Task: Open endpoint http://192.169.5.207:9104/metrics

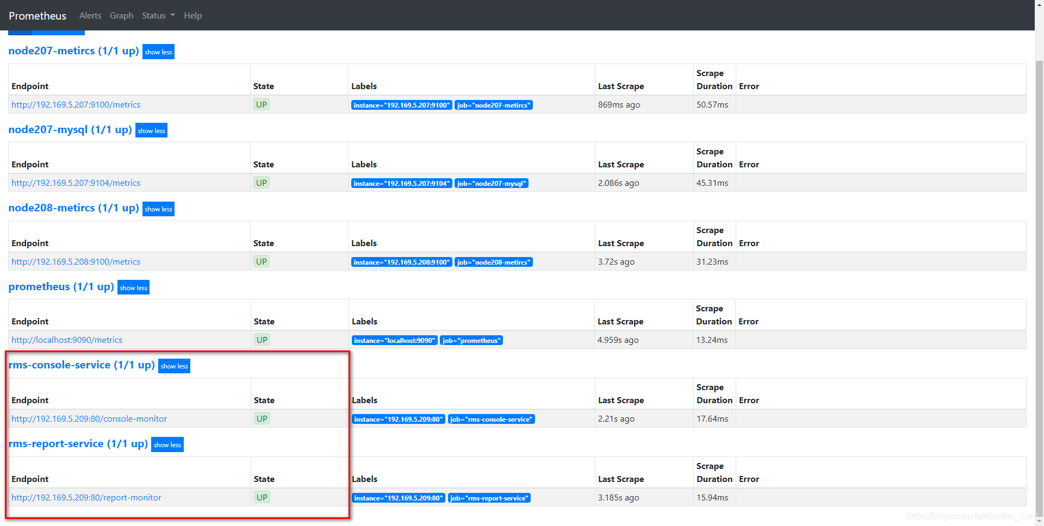Action: pos(76,183)
